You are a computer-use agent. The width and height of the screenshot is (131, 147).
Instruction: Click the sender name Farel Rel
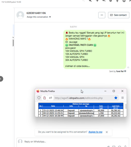[x=120, y=71]
